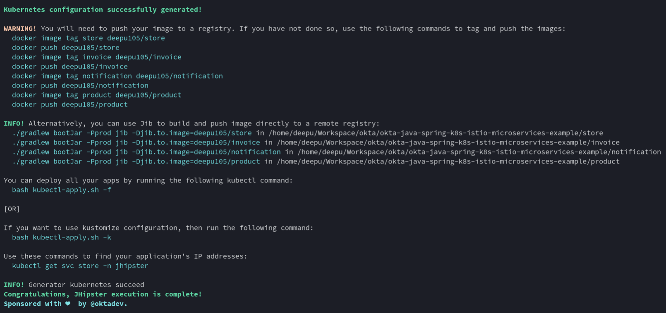
Task: Click the "docker push deepu105/store" command
Action: (x=65, y=47)
